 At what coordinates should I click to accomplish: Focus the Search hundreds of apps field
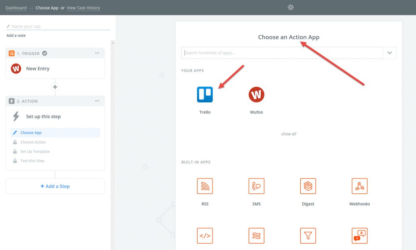[282, 53]
